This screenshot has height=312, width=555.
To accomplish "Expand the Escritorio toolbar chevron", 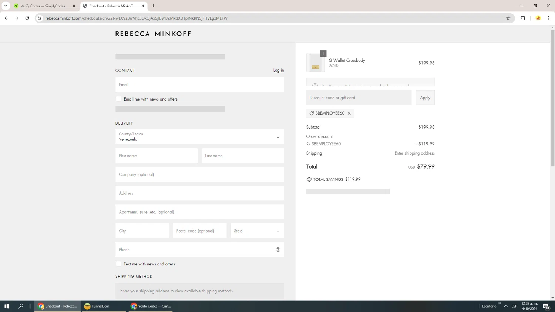I will point(499,303).
